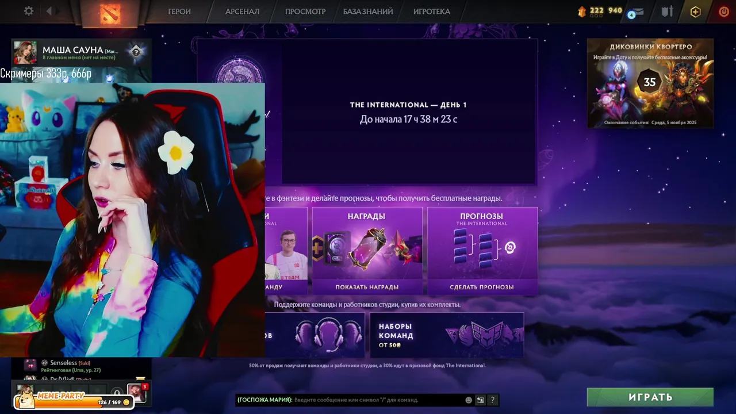The width and height of the screenshot is (736, 414).
Task: Open friend portrait with red 3 badge
Action: click(x=136, y=392)
